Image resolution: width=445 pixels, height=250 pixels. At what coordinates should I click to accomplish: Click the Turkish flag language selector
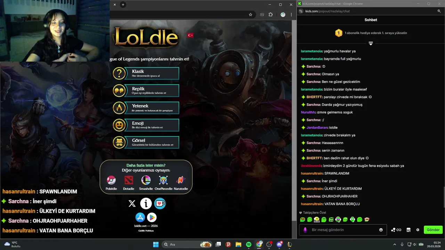click(190, 35)
